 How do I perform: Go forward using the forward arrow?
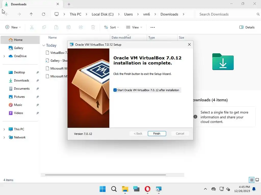[19, 14]
